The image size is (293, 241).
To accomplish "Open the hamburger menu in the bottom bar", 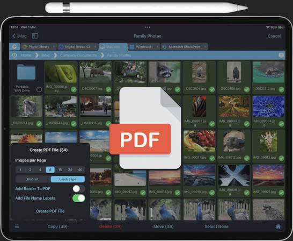I will click(x=17, y=226).
